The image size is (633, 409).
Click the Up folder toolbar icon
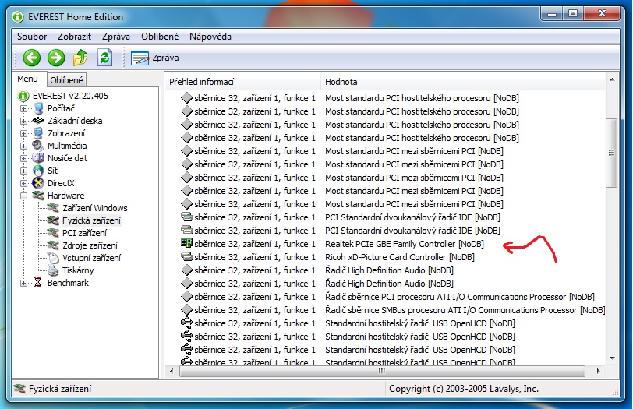click(x=80, y=58)
